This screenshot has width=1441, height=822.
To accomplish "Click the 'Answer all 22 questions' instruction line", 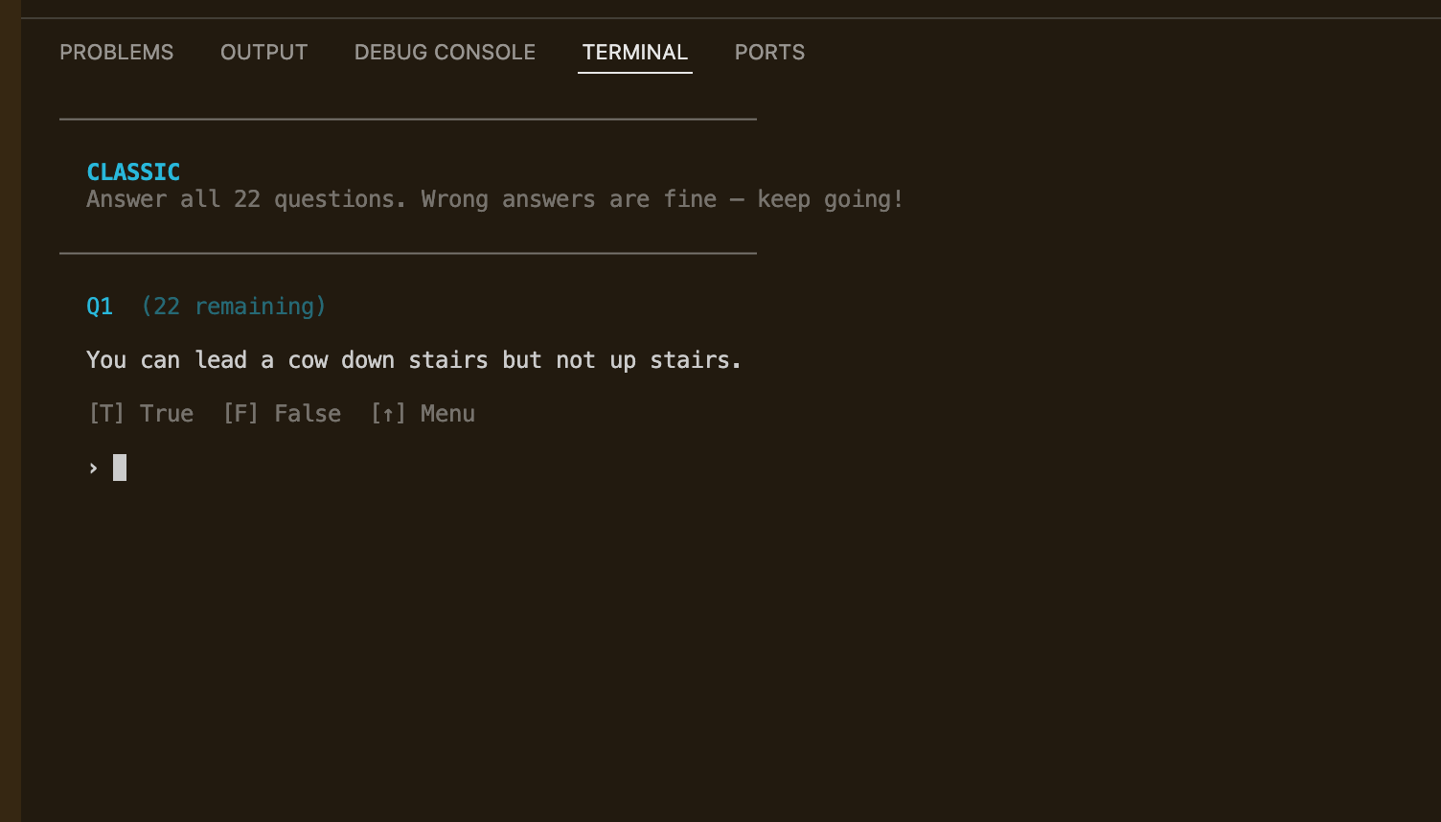I will [495, 199].
